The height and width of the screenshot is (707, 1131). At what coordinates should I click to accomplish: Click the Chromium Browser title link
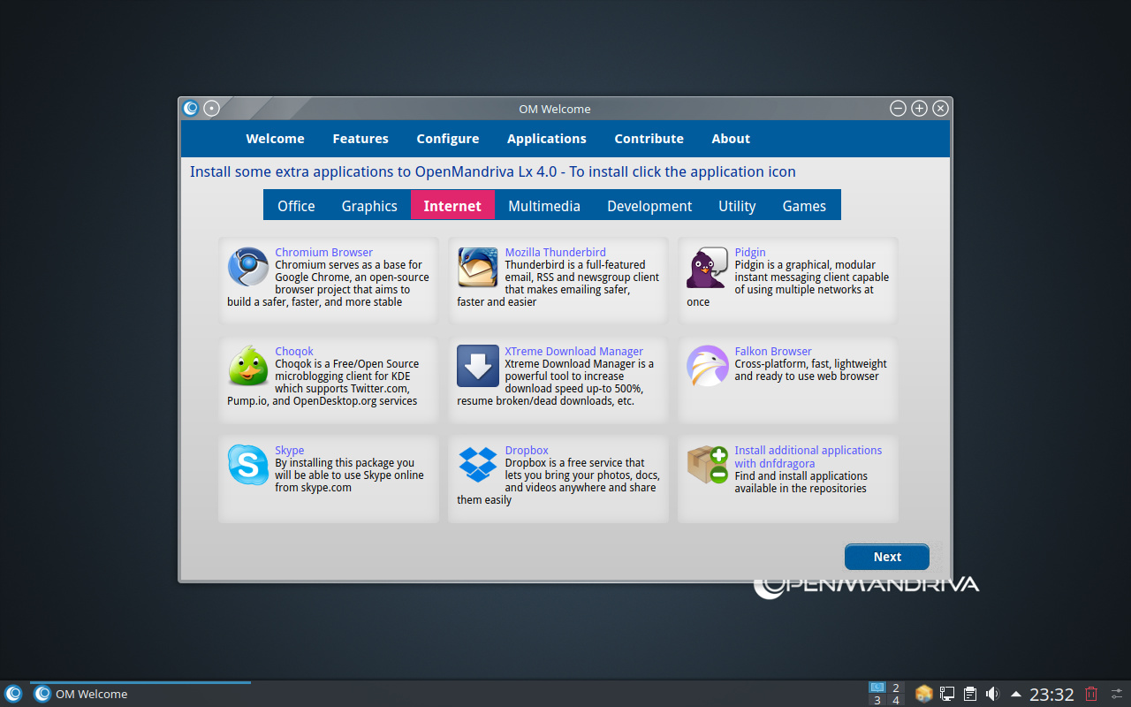[323, 252]
